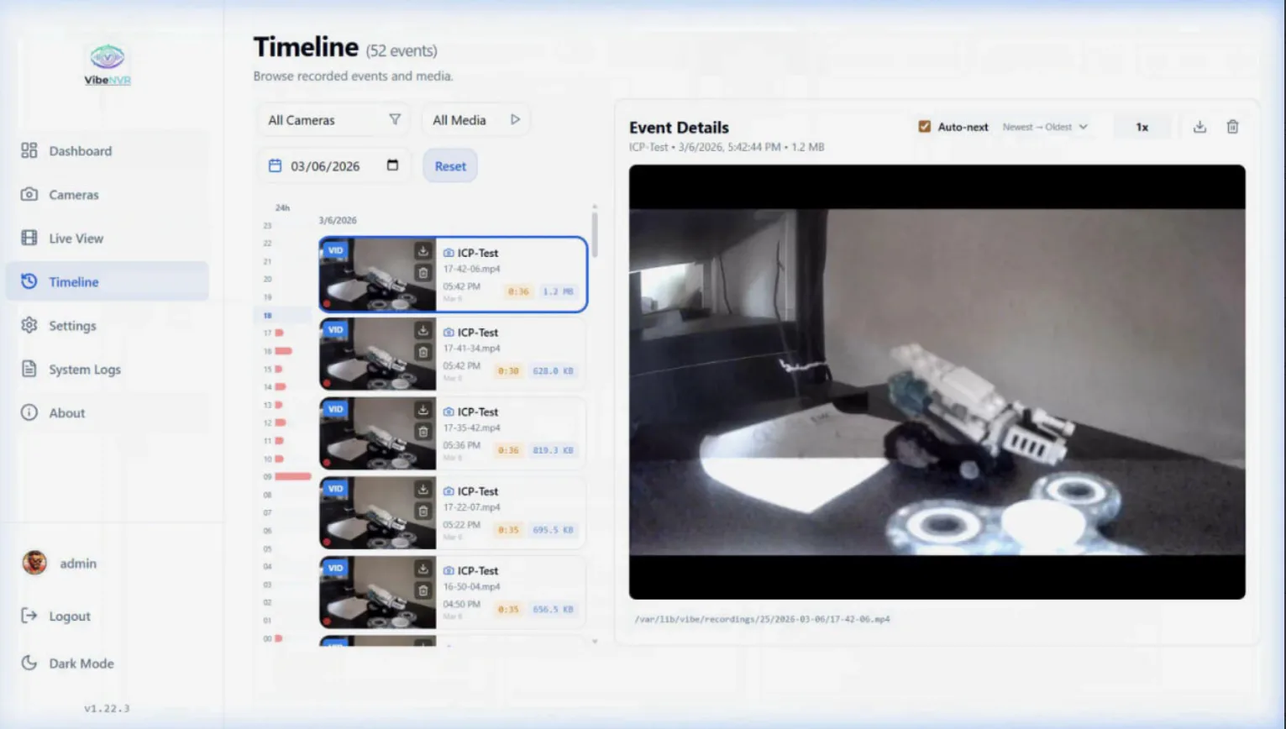The height and width of the screenshot is (729, 1286).
Task: Select the recording file path text
Action: point(762,619)
